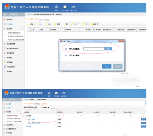The width and height of the screenshot is (153, 136).
Task: Click file path field beside 导入外部数据
Action: (x=94, y=49)
